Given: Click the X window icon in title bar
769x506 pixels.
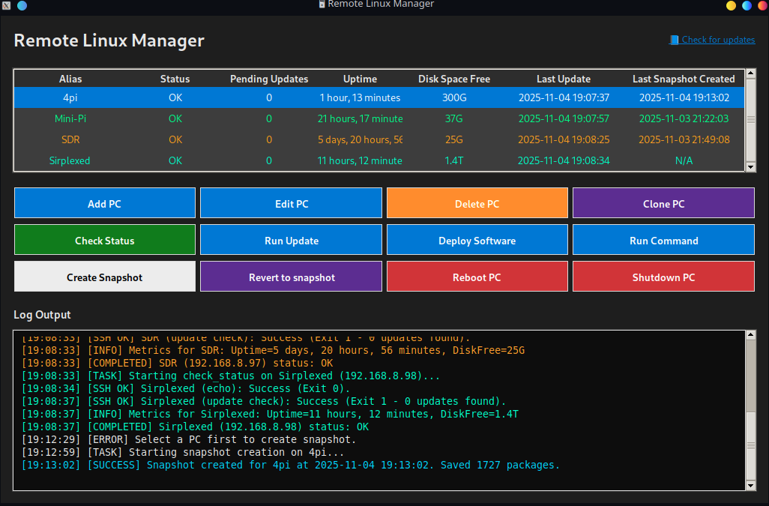Looking at the screenshot, I should 7,5.
